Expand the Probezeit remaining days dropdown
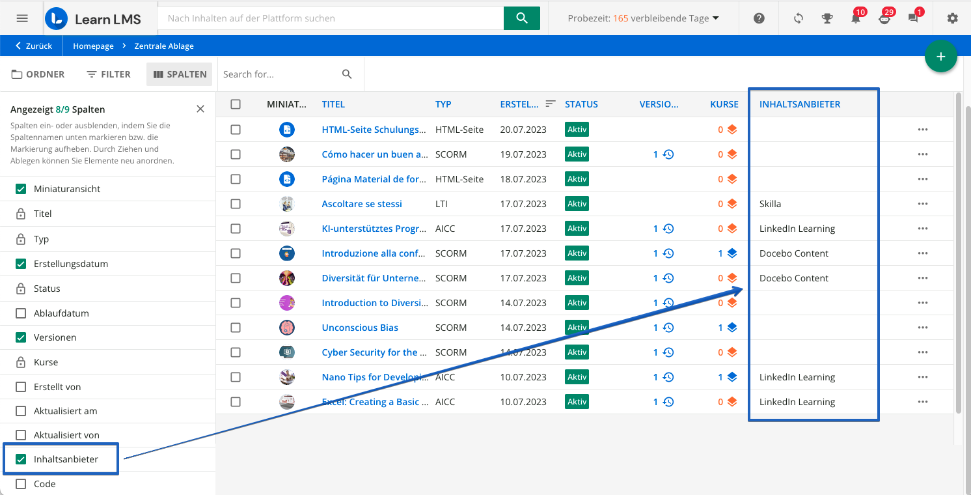Image resolution: width=971 pixels, height=495 pixels. pos(643,18)
